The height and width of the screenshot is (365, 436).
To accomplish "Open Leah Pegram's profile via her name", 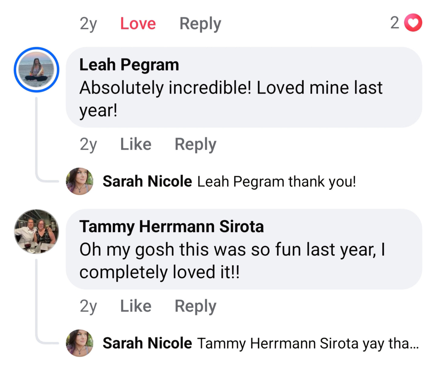I will [x=129, y=65].
